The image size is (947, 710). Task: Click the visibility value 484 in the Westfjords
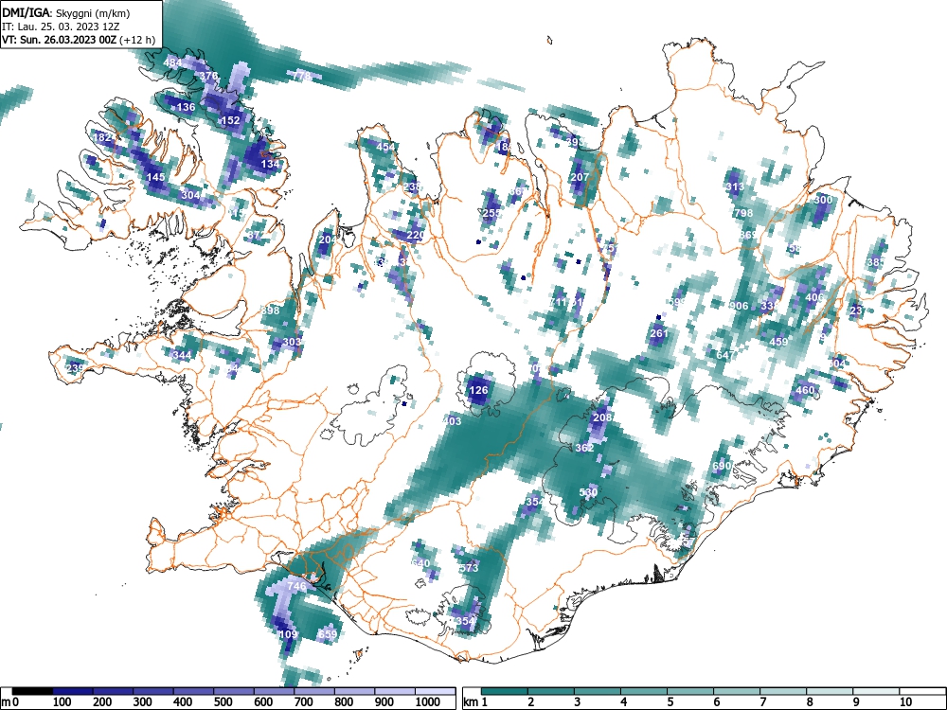pyautogui.click(x=172, y=62)
